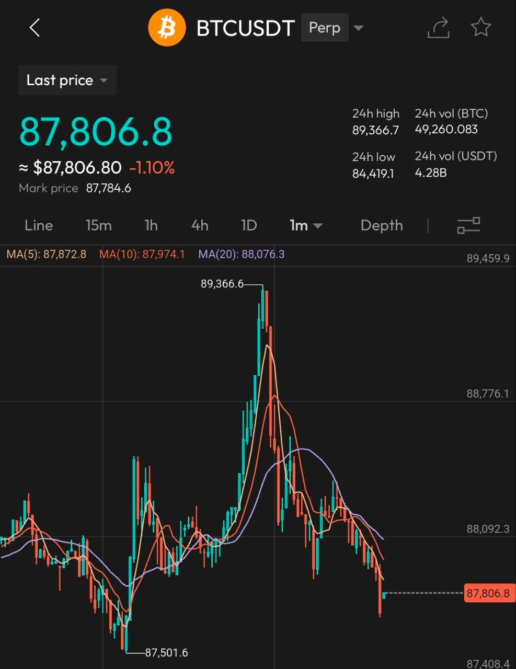Tap the 24h vol (USDT) 4.28B value
This screenshot has height=669, width=516.
[431, 173]
